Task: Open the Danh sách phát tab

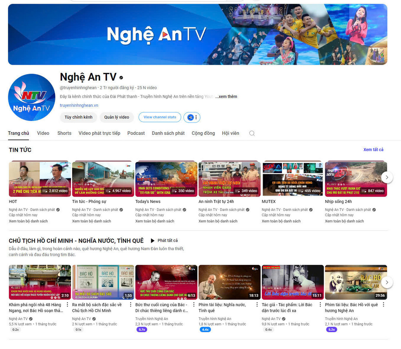Action: 168,133
